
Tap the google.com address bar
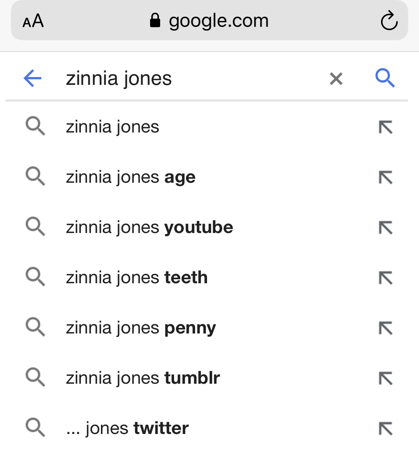coord(209,20)
